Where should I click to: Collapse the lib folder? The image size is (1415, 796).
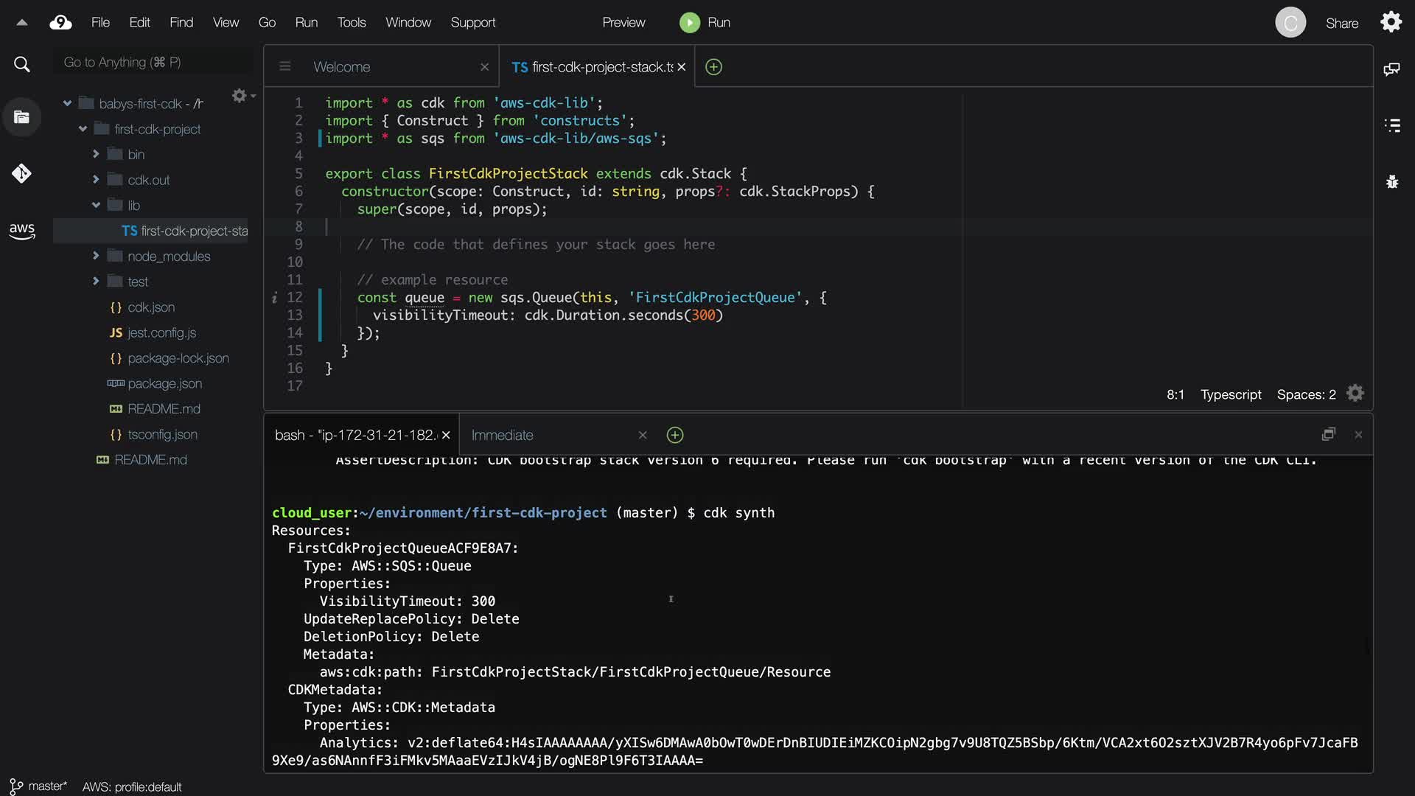tap(96, 205)
